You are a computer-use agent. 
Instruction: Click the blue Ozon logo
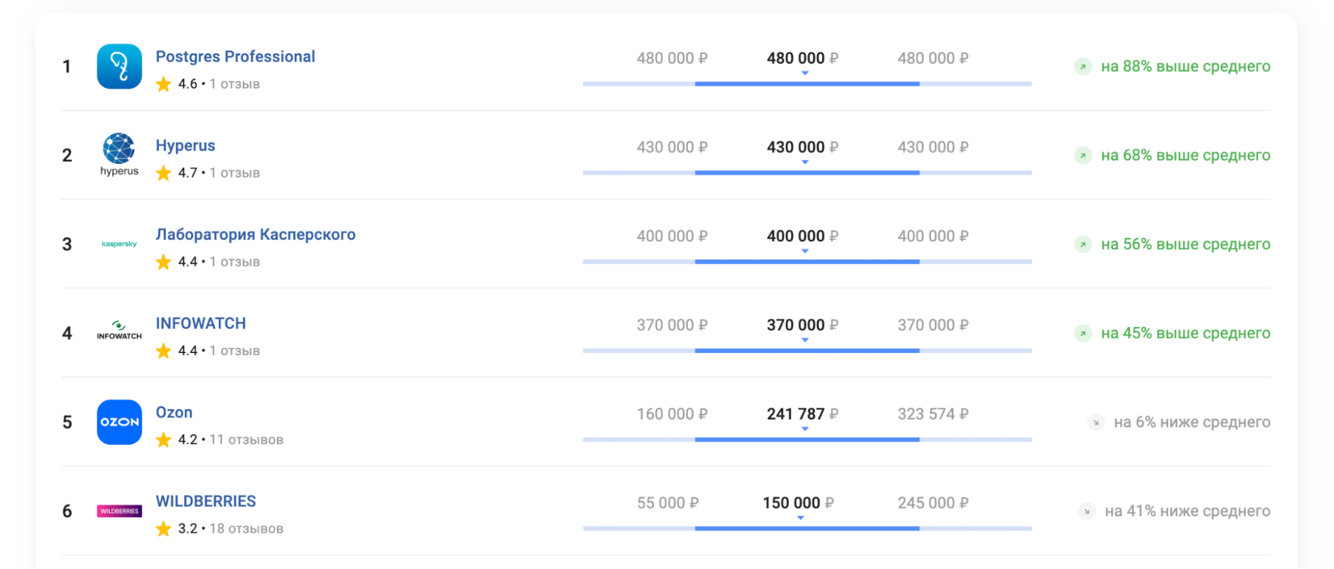119,422
